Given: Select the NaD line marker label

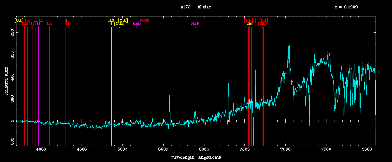Looking at the screenshot, I should click(x=195, y=24).
